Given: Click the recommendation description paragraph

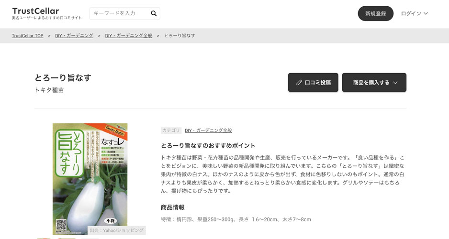Looking at the screenshot, I should click(282, 174).
